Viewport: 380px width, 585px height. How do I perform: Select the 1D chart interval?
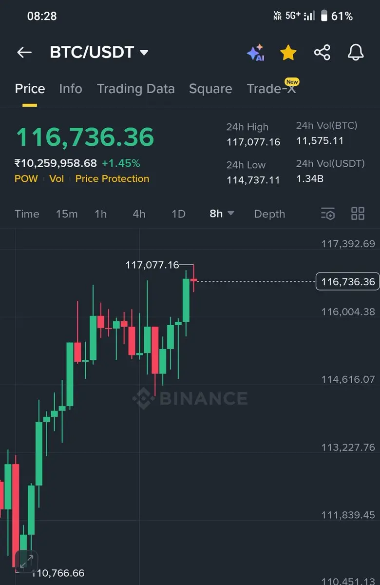click(178, 214)
